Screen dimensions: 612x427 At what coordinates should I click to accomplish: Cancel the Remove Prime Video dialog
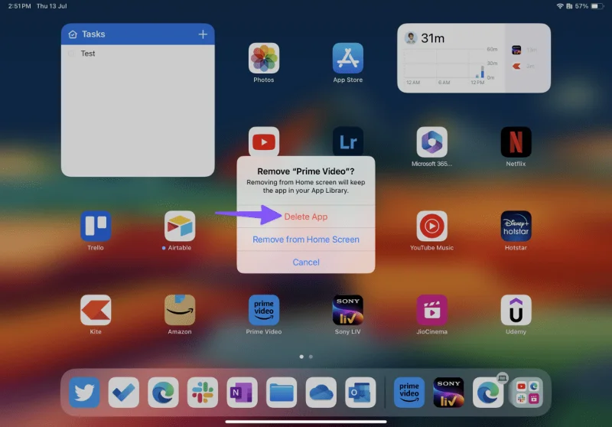pyautogui.click(x=305, y=262)
